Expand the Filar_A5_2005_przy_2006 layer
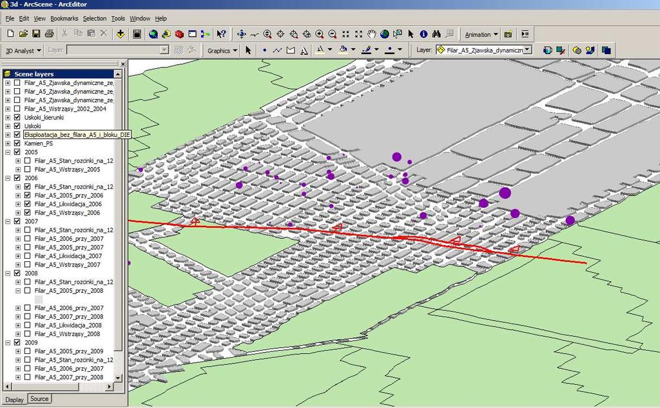This screenshot has width=660, height=408. (17, 196)
